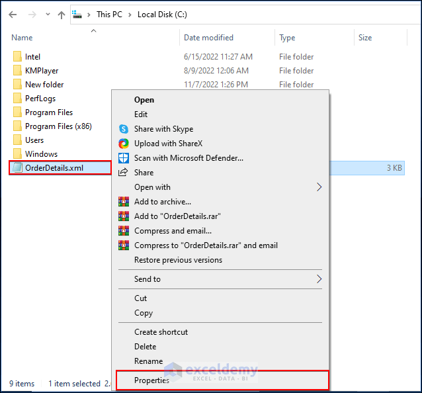Click the KMPlayer folder icon
Image resolution: width=422 pixels, height=393 pixels.
click(17, 71)
